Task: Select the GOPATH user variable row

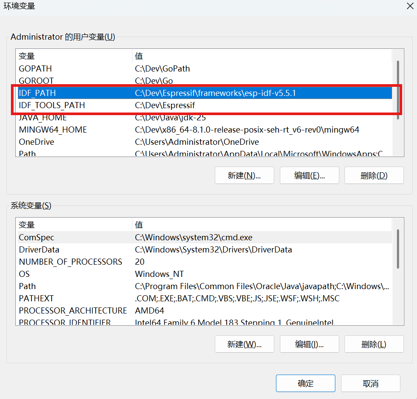Action: pos(35,68)
